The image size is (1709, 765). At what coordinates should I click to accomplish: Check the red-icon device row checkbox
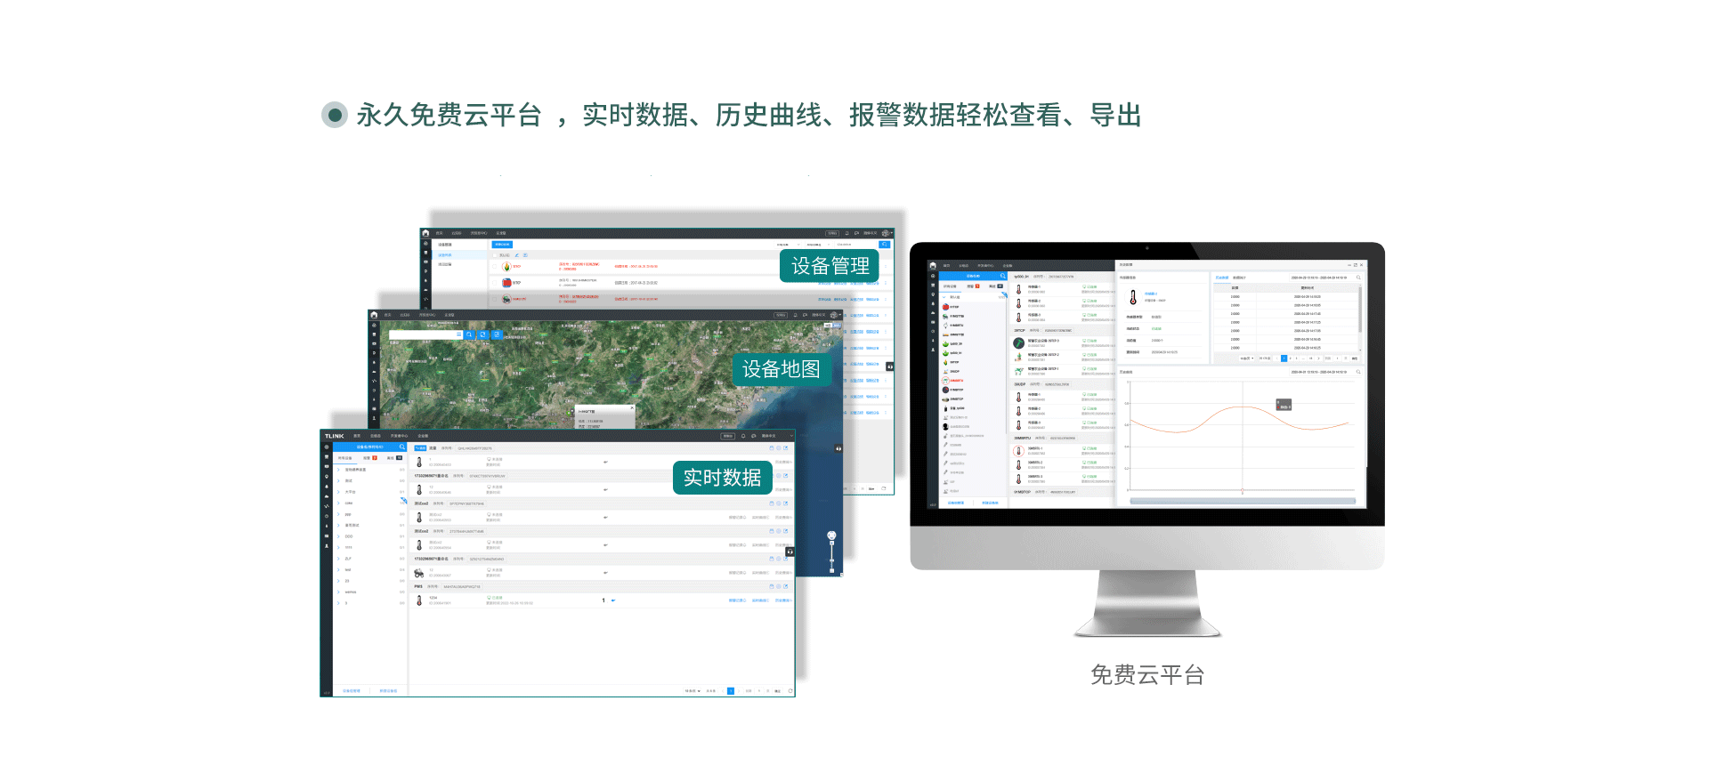coord(496,284)
